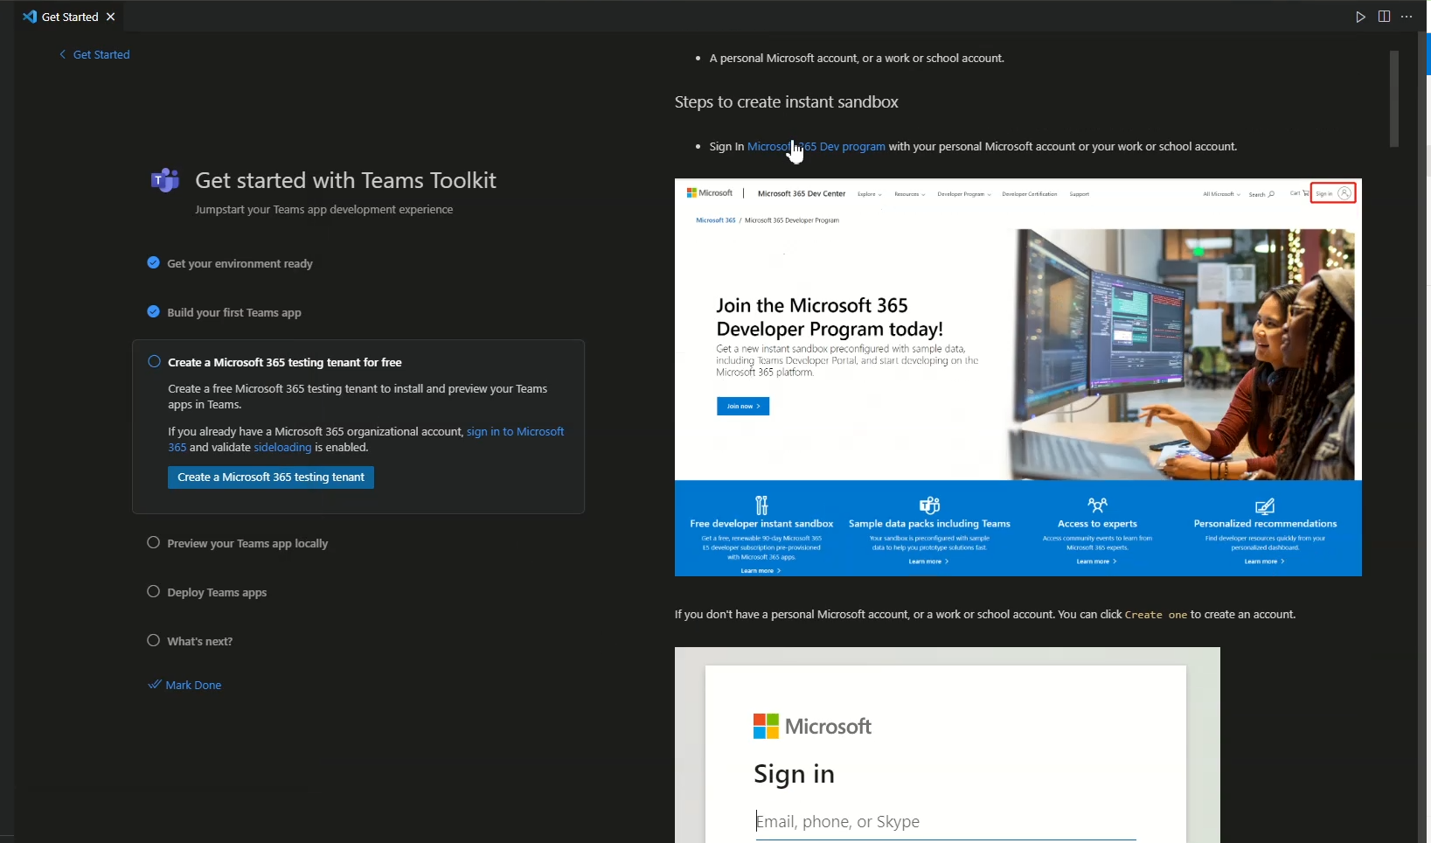Select the Search icon in the Dev Center header
1431x843 pixels.
1271,194
